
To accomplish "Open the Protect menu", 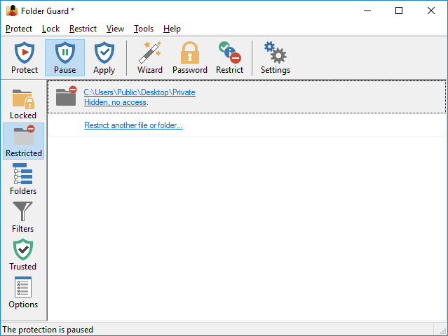I will tap(19, 29).
